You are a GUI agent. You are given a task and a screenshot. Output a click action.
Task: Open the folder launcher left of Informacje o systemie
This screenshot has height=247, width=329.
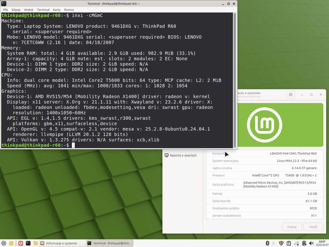(36, 243)
